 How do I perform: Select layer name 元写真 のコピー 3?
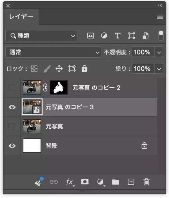(70, 107)
